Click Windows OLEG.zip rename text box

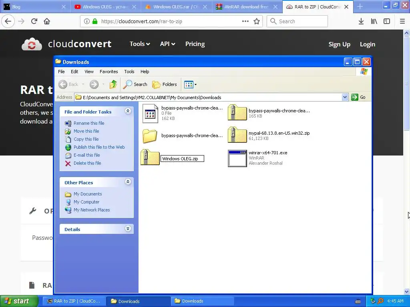pyautogui.click(x=182, y=158)
